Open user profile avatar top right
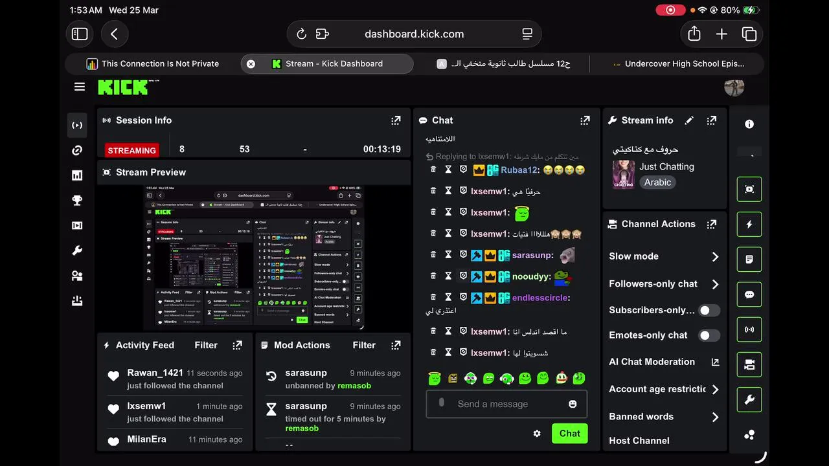 (734, 87)
